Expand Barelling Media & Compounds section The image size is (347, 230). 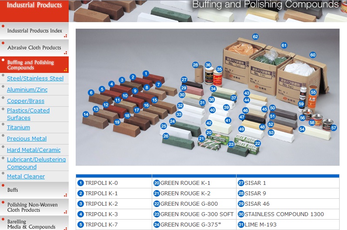[31, 224]
